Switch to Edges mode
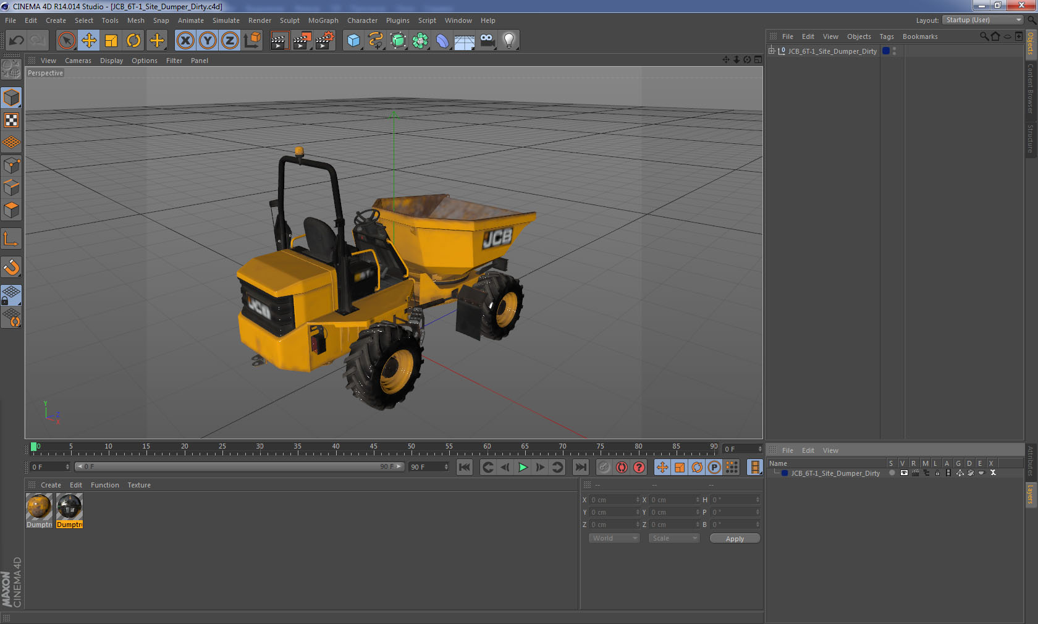Image resolution: width=1038 pixels, height=624 pixels. (x=11, y=188)
